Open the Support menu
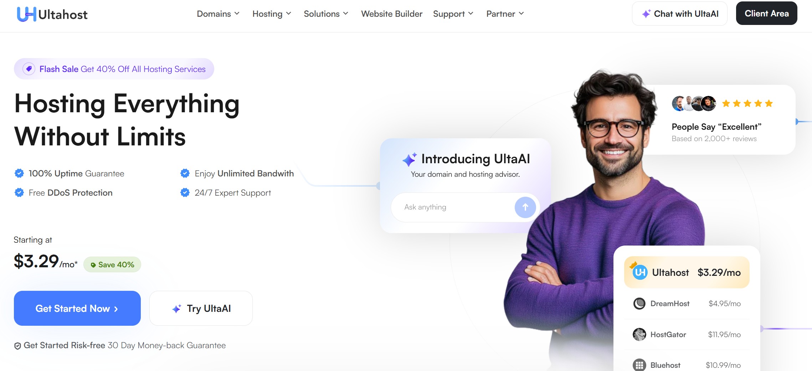This screenshot has height=371, width=812. [x=453, y=14]
